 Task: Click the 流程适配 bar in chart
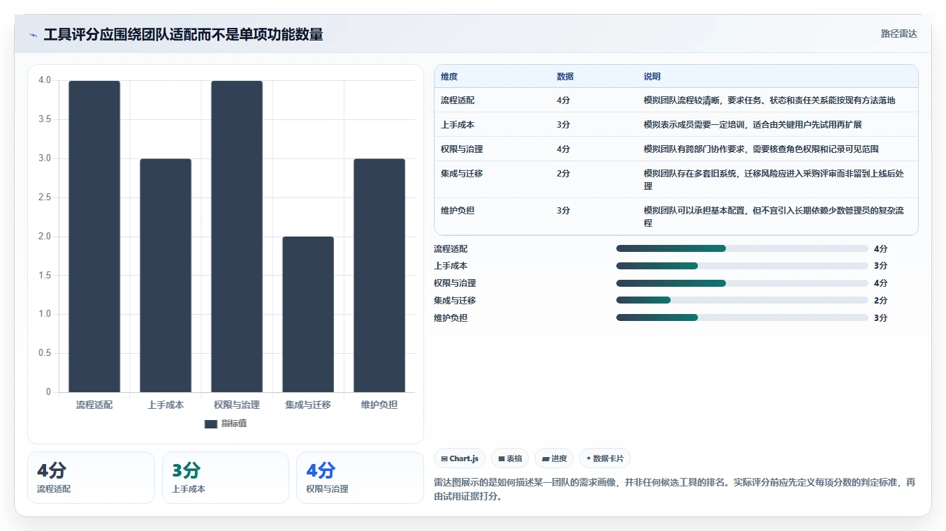point(94,237)
